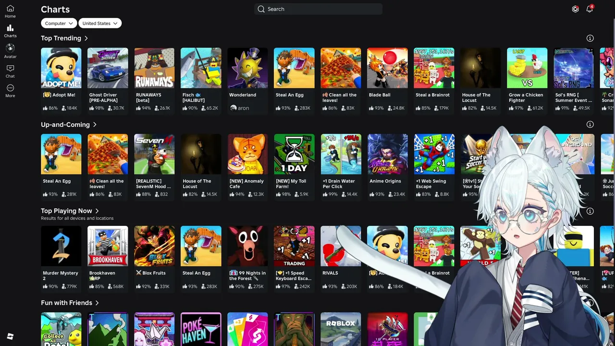Open the RIVALS game thumbnail
Viewport: 615px width, 346px height.
pyautogui.click(x=341, y=246)
